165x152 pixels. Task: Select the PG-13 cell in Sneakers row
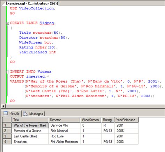[108, 142]
